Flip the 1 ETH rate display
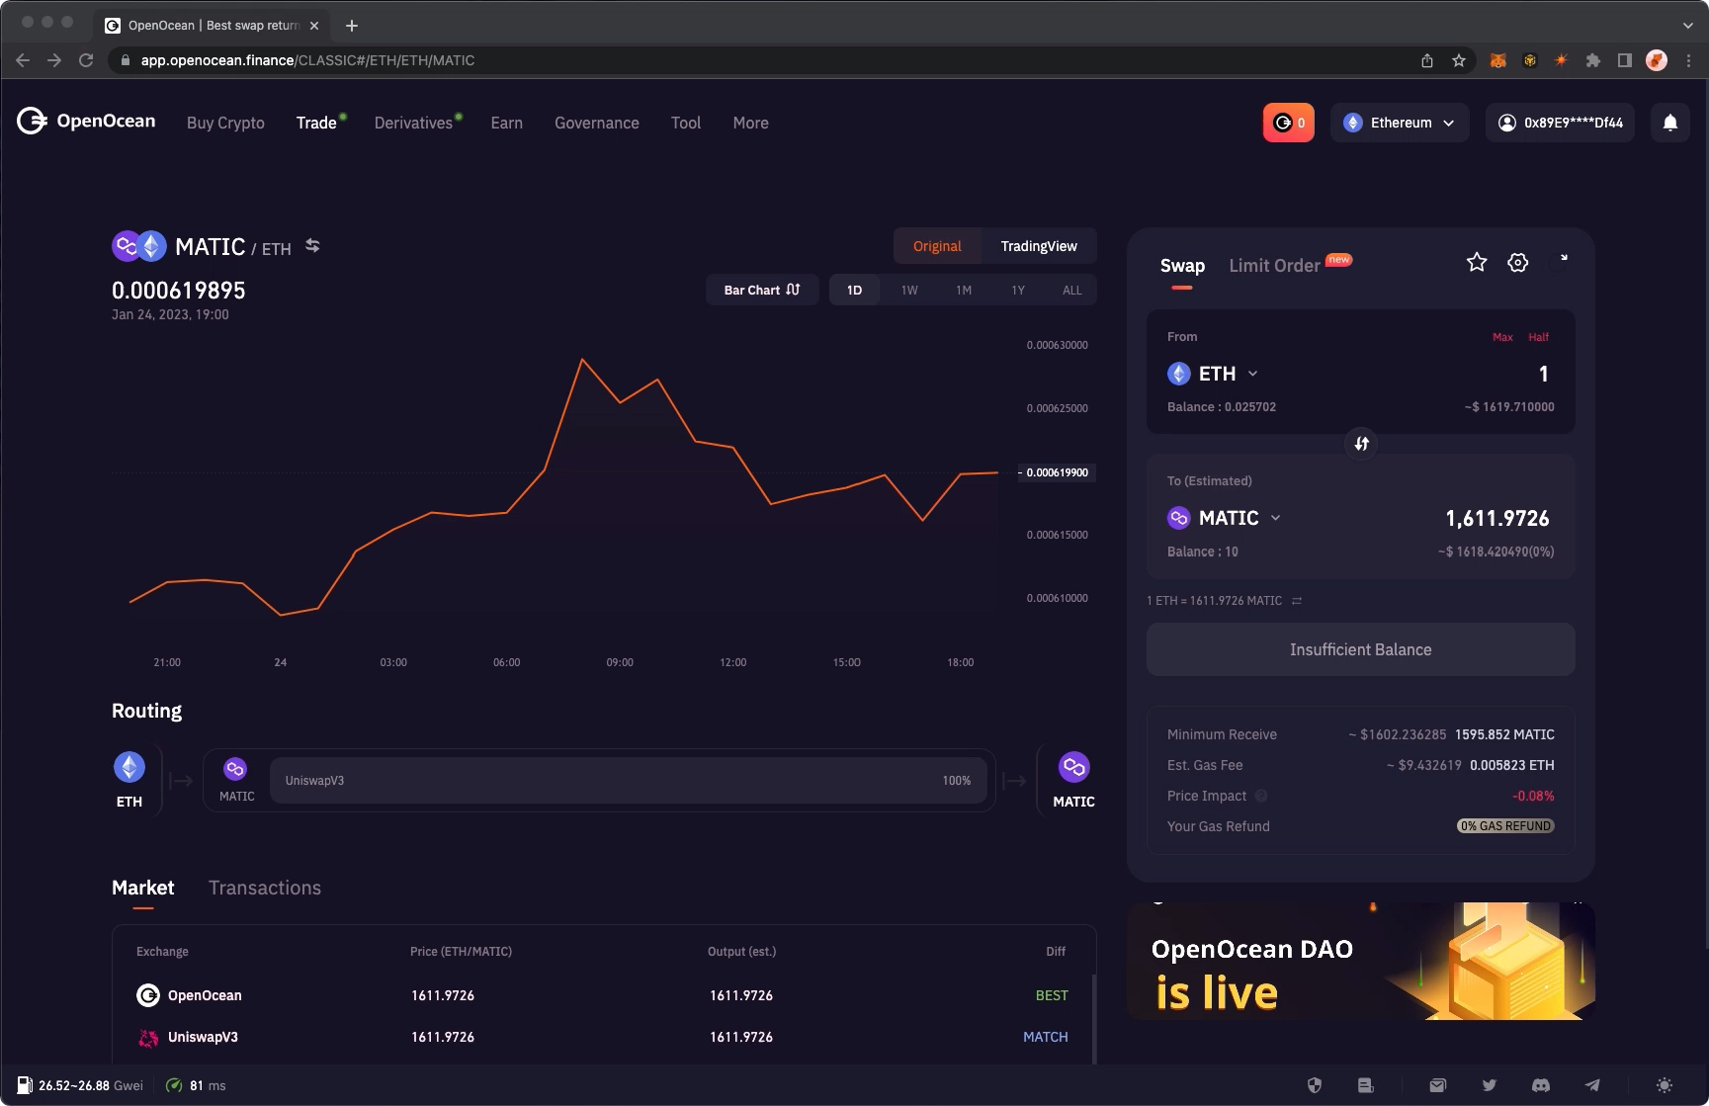Screen dimensions: 1709x1106 [x=1297, y=601]
